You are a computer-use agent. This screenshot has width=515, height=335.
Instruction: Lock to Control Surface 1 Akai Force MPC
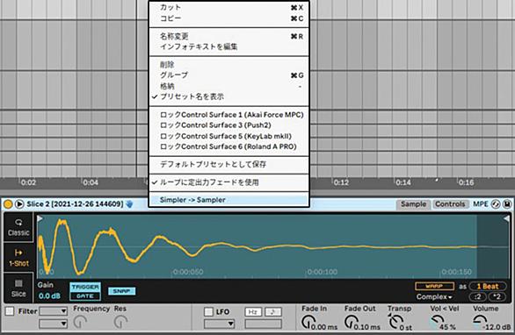[228, 115]
